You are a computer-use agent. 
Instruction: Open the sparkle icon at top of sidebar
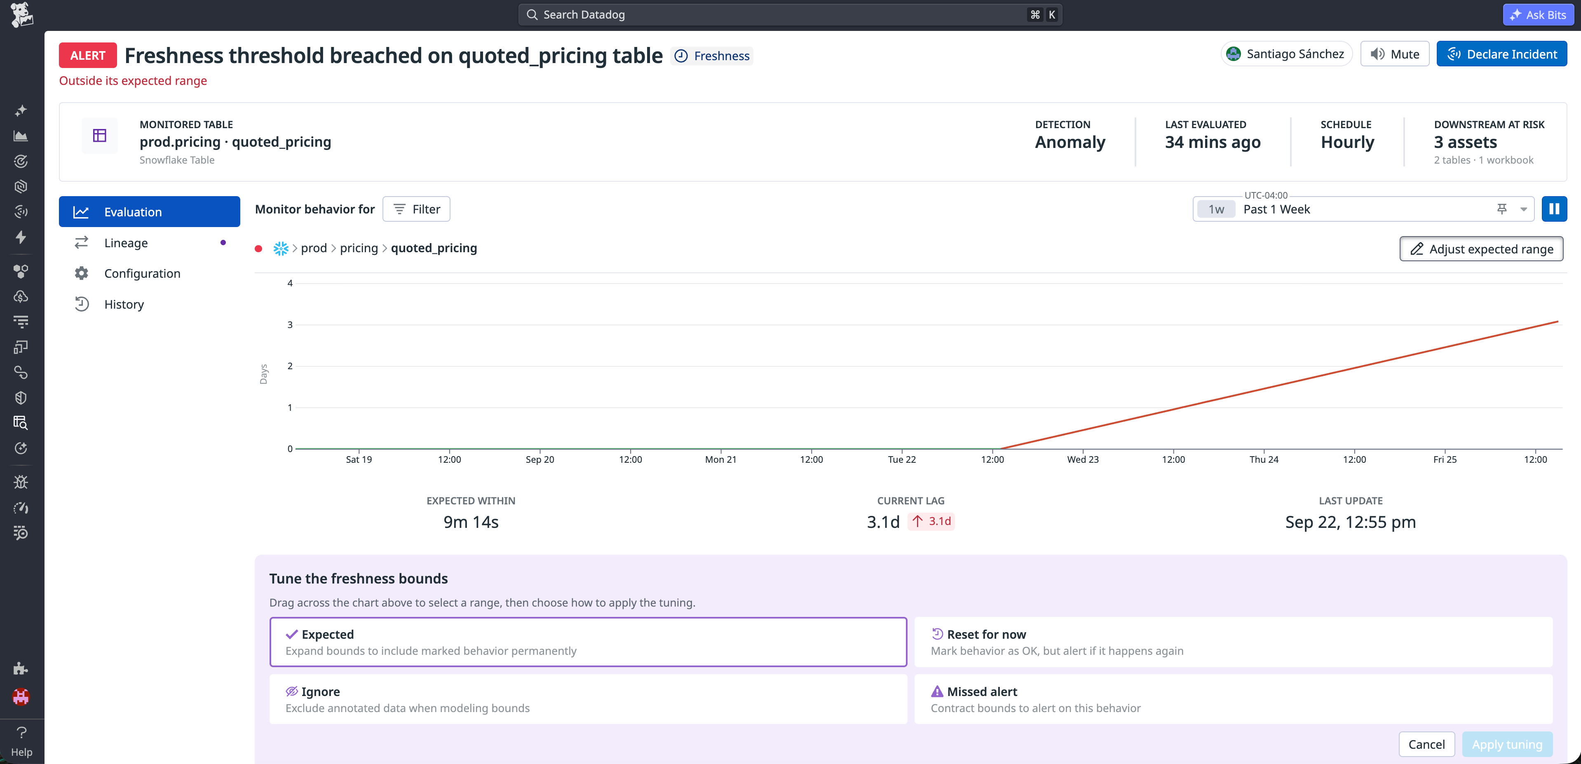tap(21, 110)
